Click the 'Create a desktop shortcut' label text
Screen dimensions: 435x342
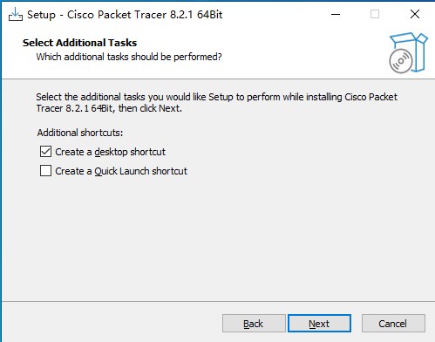coord(110,152)
